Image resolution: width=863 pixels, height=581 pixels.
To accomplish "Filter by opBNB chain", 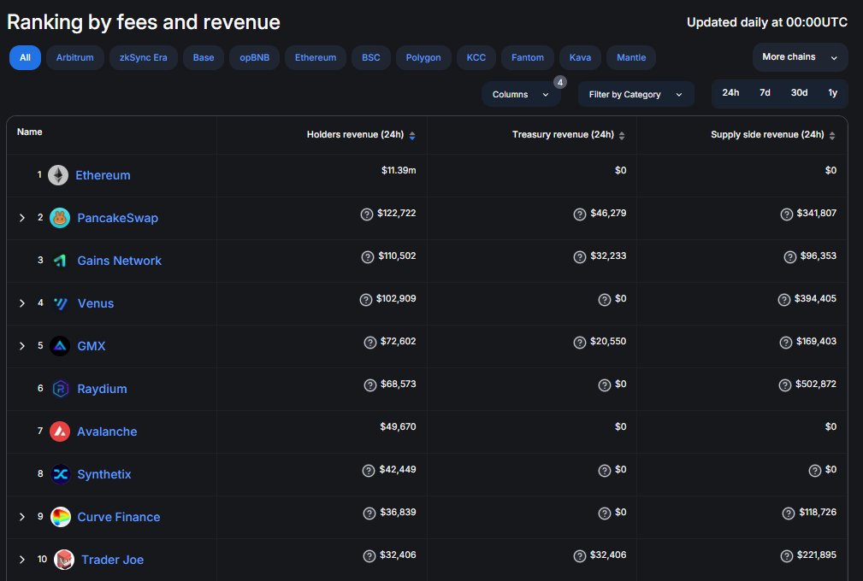I will click(x=254, y=58).
